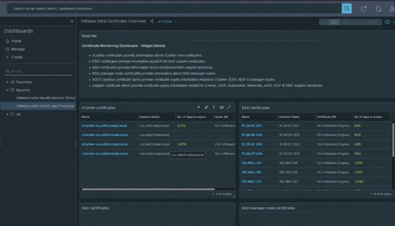Collapse vCenter certificates widget with up-arrows icon
The height and width of the screenshot is (226, 395).
199,107
